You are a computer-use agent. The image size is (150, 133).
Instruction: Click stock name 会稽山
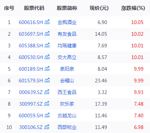[x=67, y=81]
